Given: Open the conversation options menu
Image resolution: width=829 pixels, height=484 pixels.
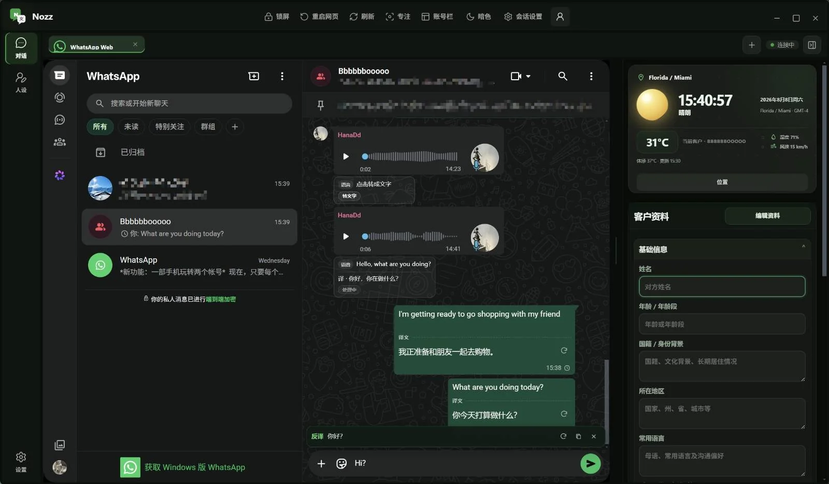Looking at the screenshot, I should pos(591,76).
